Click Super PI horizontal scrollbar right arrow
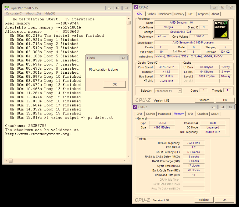Image resolution: width=239 pixels, height=207 pixels. (124, 160)
